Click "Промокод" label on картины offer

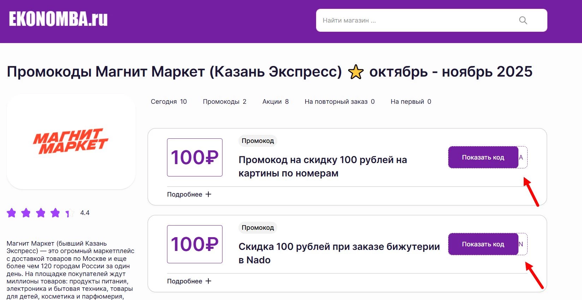(258, 141)
